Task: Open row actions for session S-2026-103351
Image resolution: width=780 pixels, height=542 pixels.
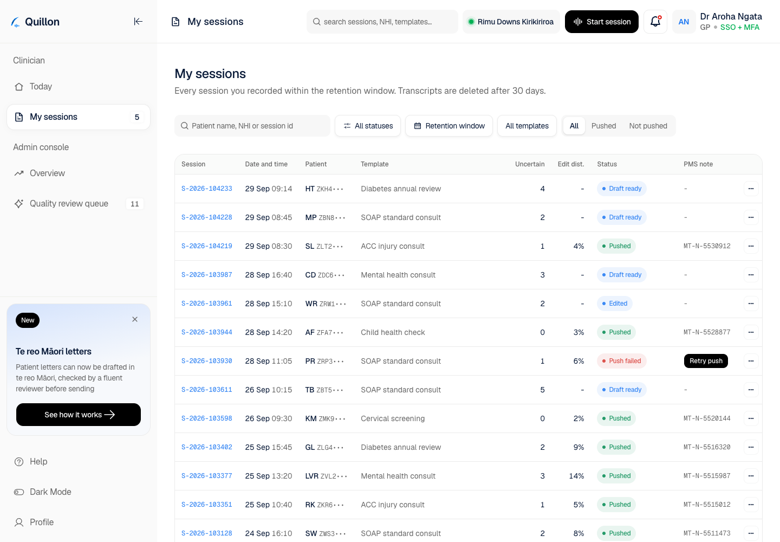Action: point(751,505)
